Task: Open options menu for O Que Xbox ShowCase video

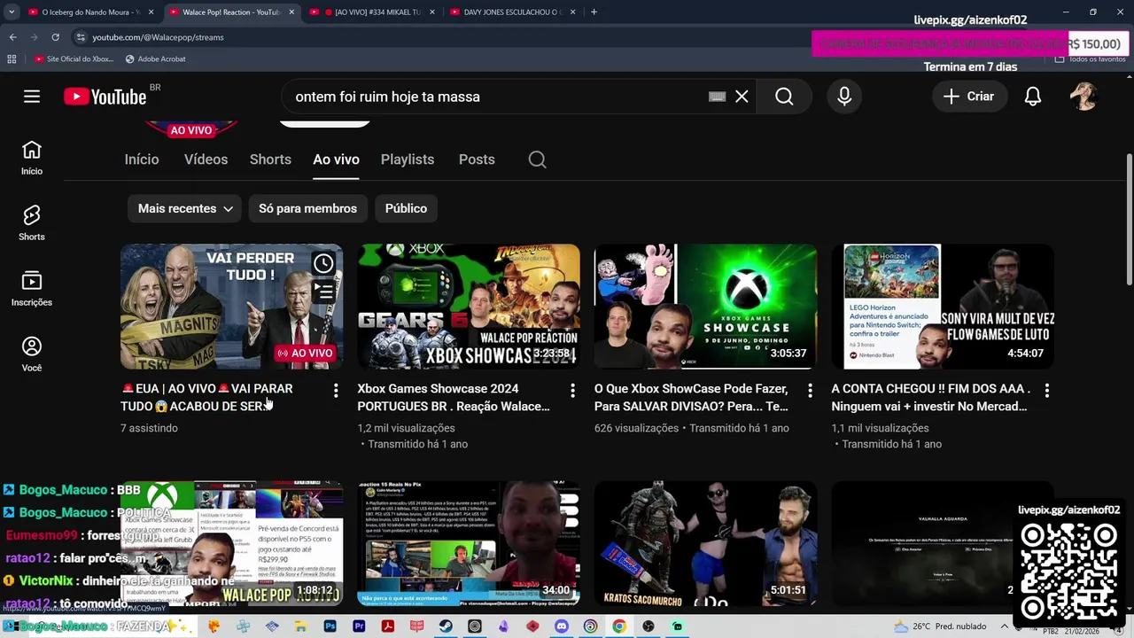Action: click(809, 390)
